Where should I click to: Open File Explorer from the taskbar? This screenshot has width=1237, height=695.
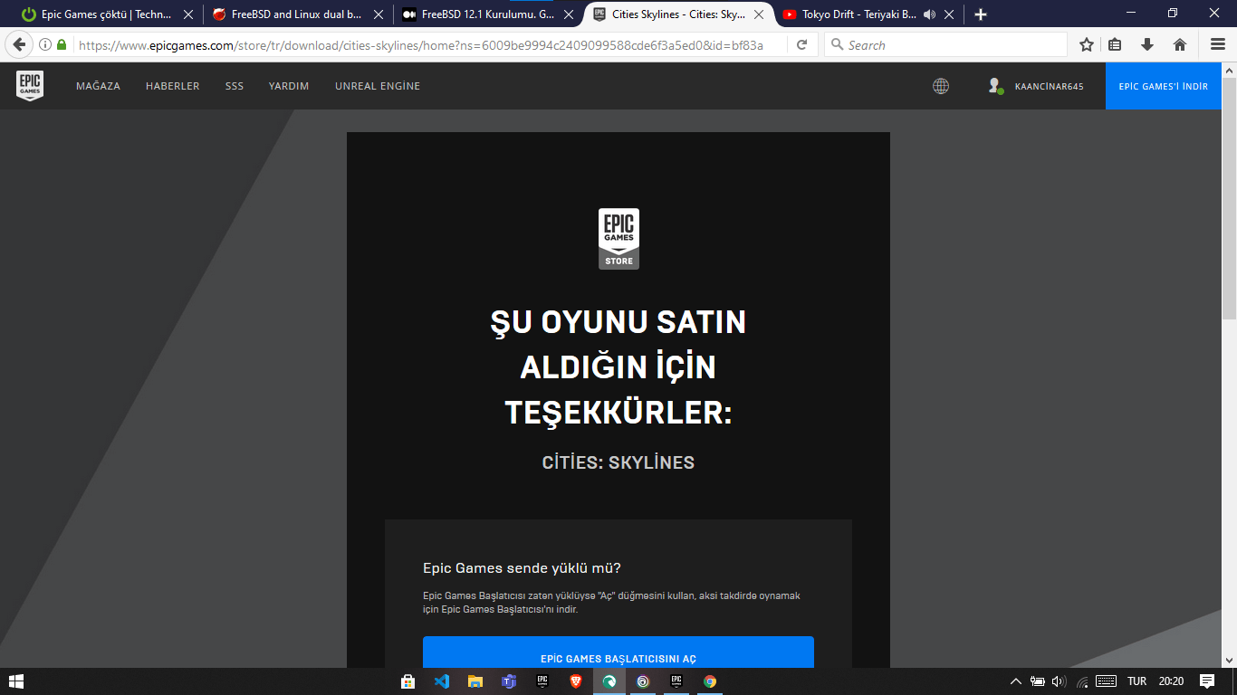tap(475, 681)
